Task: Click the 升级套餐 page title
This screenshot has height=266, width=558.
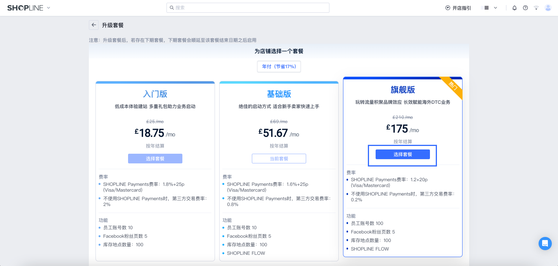Action: click(113, 25)
